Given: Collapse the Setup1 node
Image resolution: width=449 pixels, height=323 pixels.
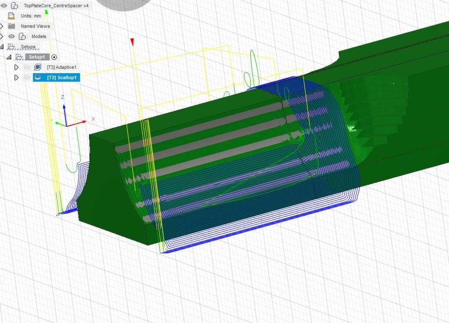Looking at the screenshot, I should (x=9, y=57).
